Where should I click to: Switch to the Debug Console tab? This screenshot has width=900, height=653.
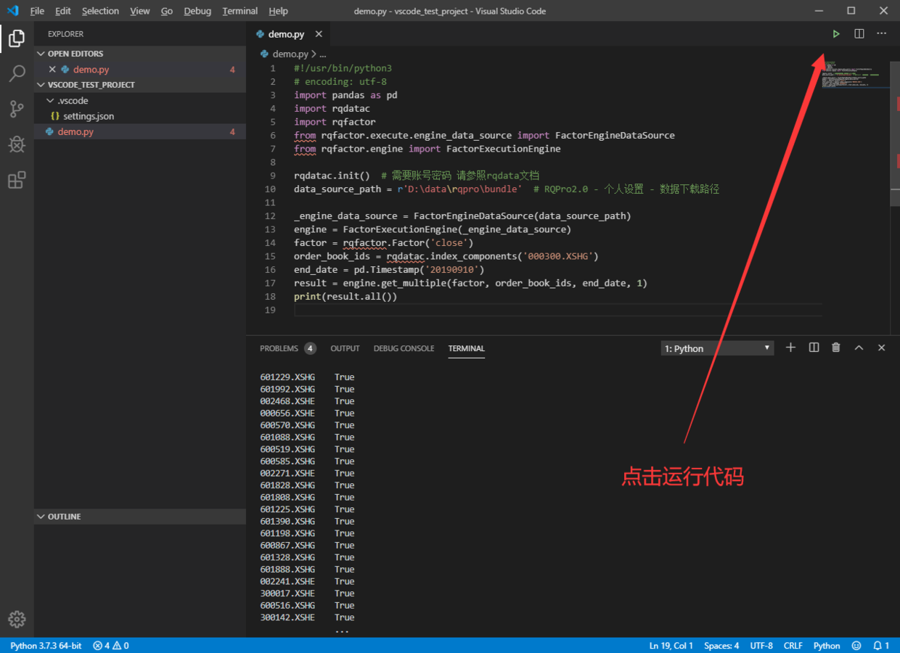[404, 348]
